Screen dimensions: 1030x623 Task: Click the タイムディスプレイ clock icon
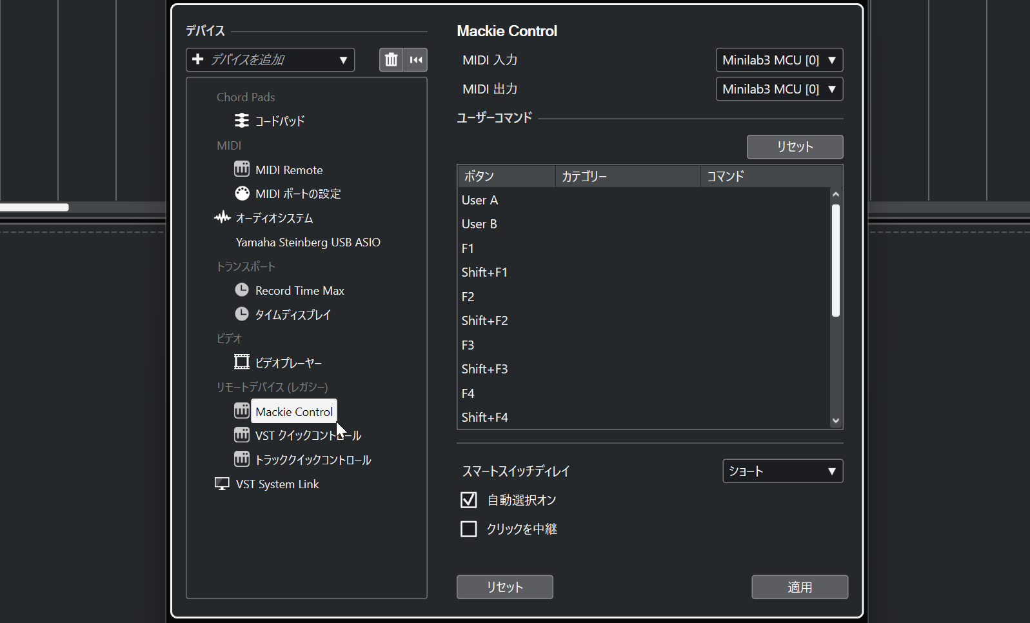coord(242,314)
